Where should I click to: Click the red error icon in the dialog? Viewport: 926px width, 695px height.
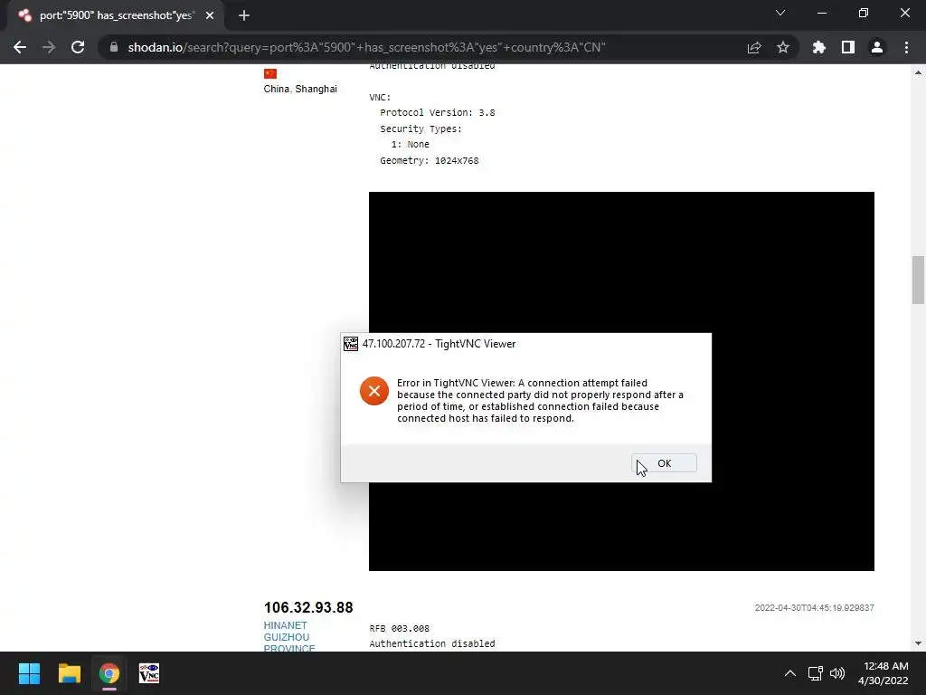[374, 391]
